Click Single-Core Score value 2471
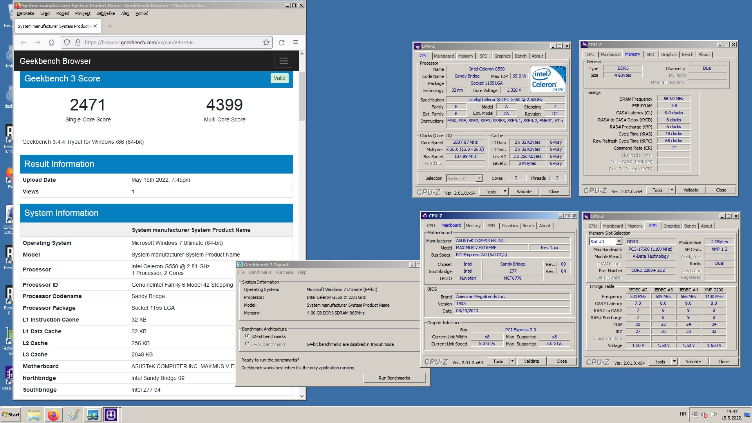752x423 pixels. click(x=88, y=105)
